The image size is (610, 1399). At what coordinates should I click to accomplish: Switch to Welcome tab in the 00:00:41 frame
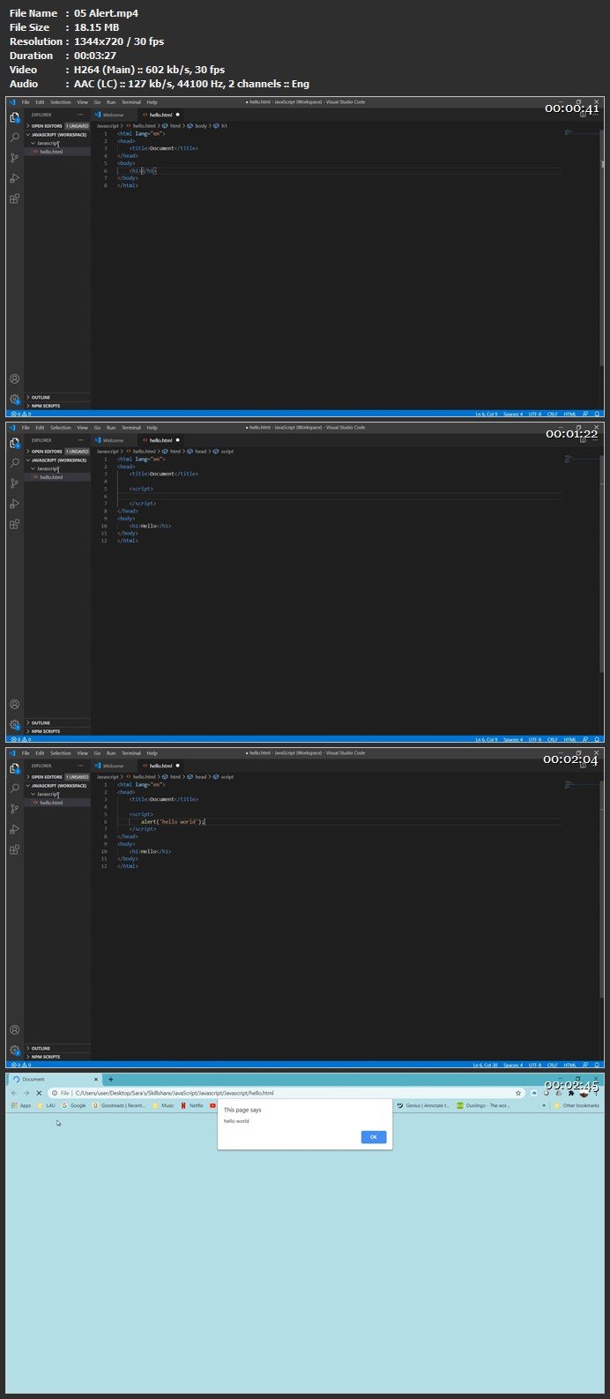pos(113,115)
